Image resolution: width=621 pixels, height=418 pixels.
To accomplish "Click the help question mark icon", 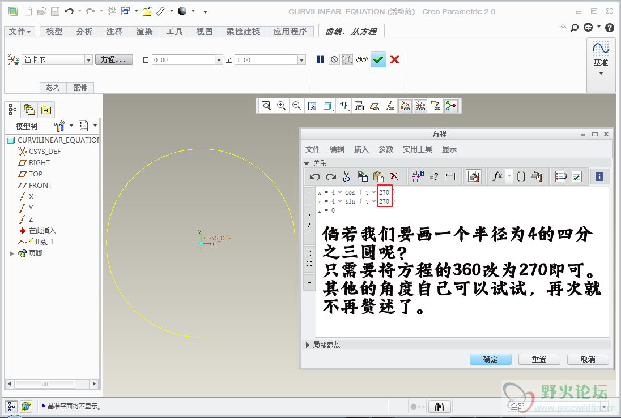I will (x=610, y=28).
